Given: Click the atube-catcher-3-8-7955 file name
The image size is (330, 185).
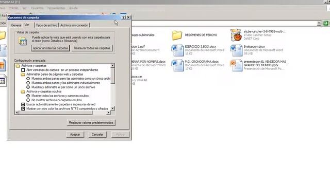Looking at the screenshot, I should [265, 31].
